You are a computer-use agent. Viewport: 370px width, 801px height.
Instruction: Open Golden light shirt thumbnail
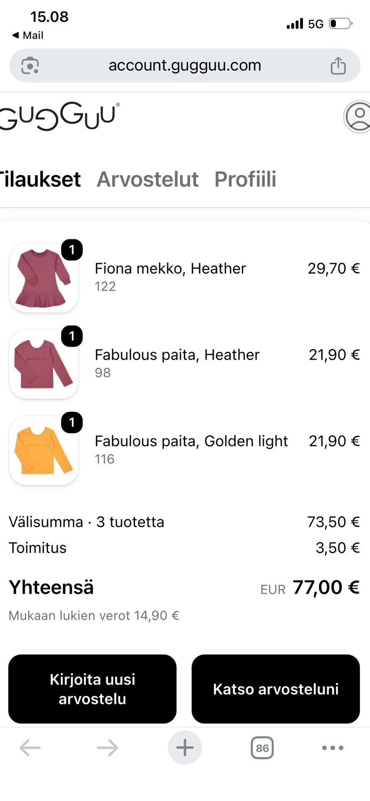(x=44, y=450)
